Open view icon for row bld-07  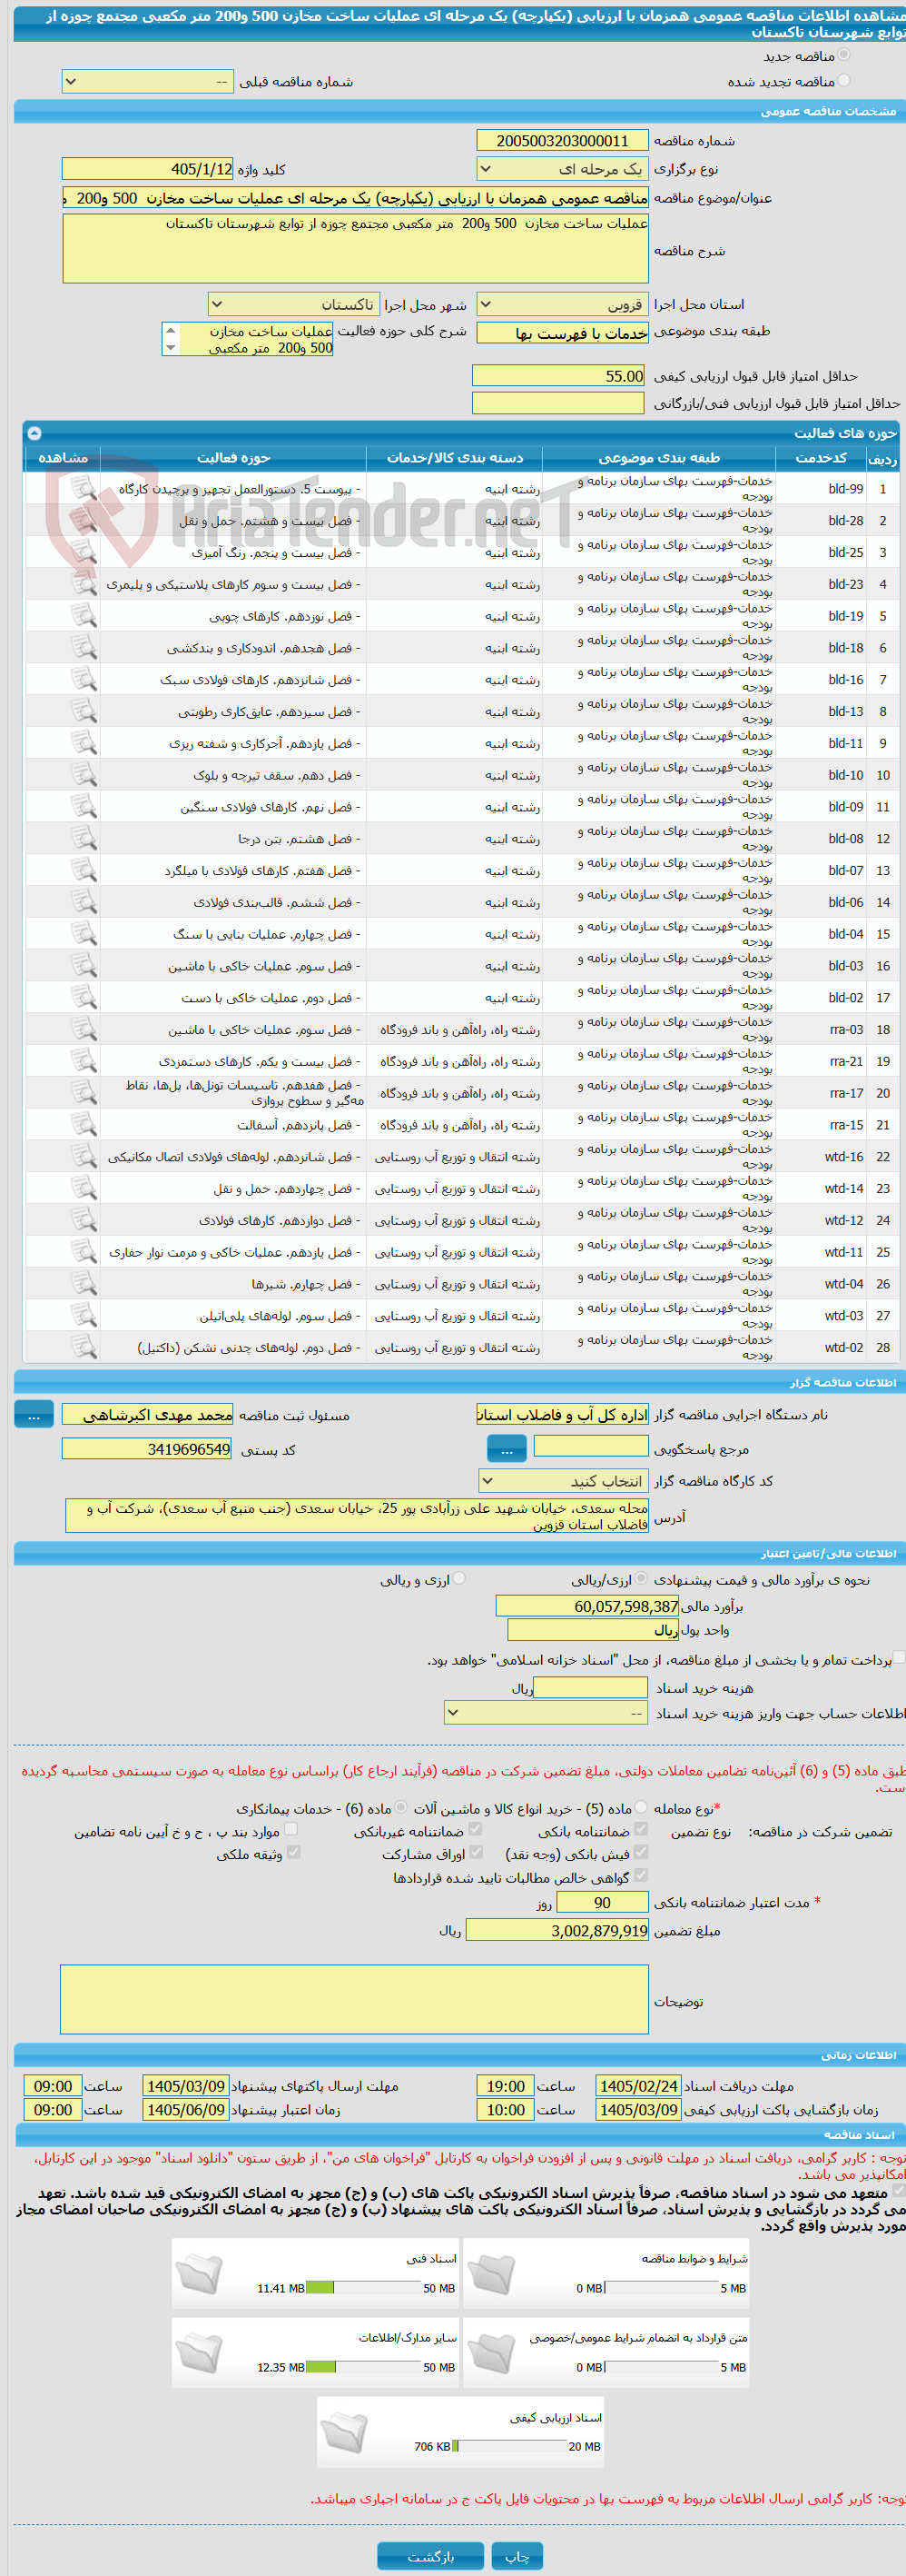[84, 870]
